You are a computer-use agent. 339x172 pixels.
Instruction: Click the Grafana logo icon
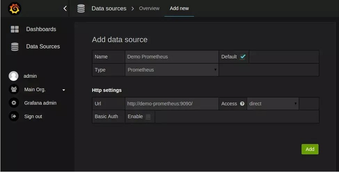pyautogui.click(x=14, y=8)
